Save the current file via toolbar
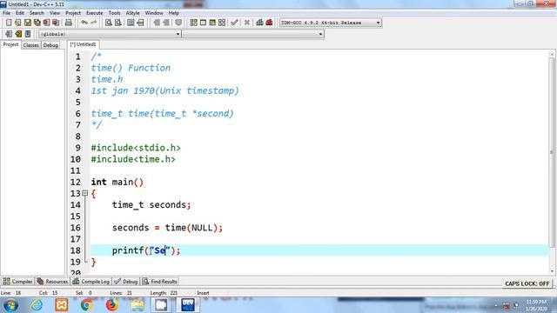 pyautogui.click(x=27, y=23)
